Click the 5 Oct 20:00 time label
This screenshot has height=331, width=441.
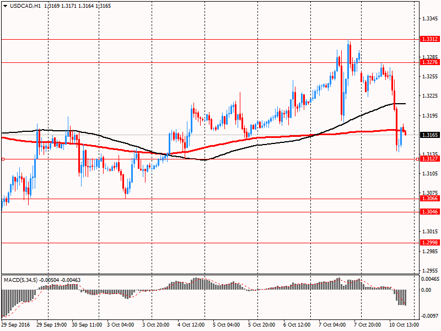tap(261, 325)
